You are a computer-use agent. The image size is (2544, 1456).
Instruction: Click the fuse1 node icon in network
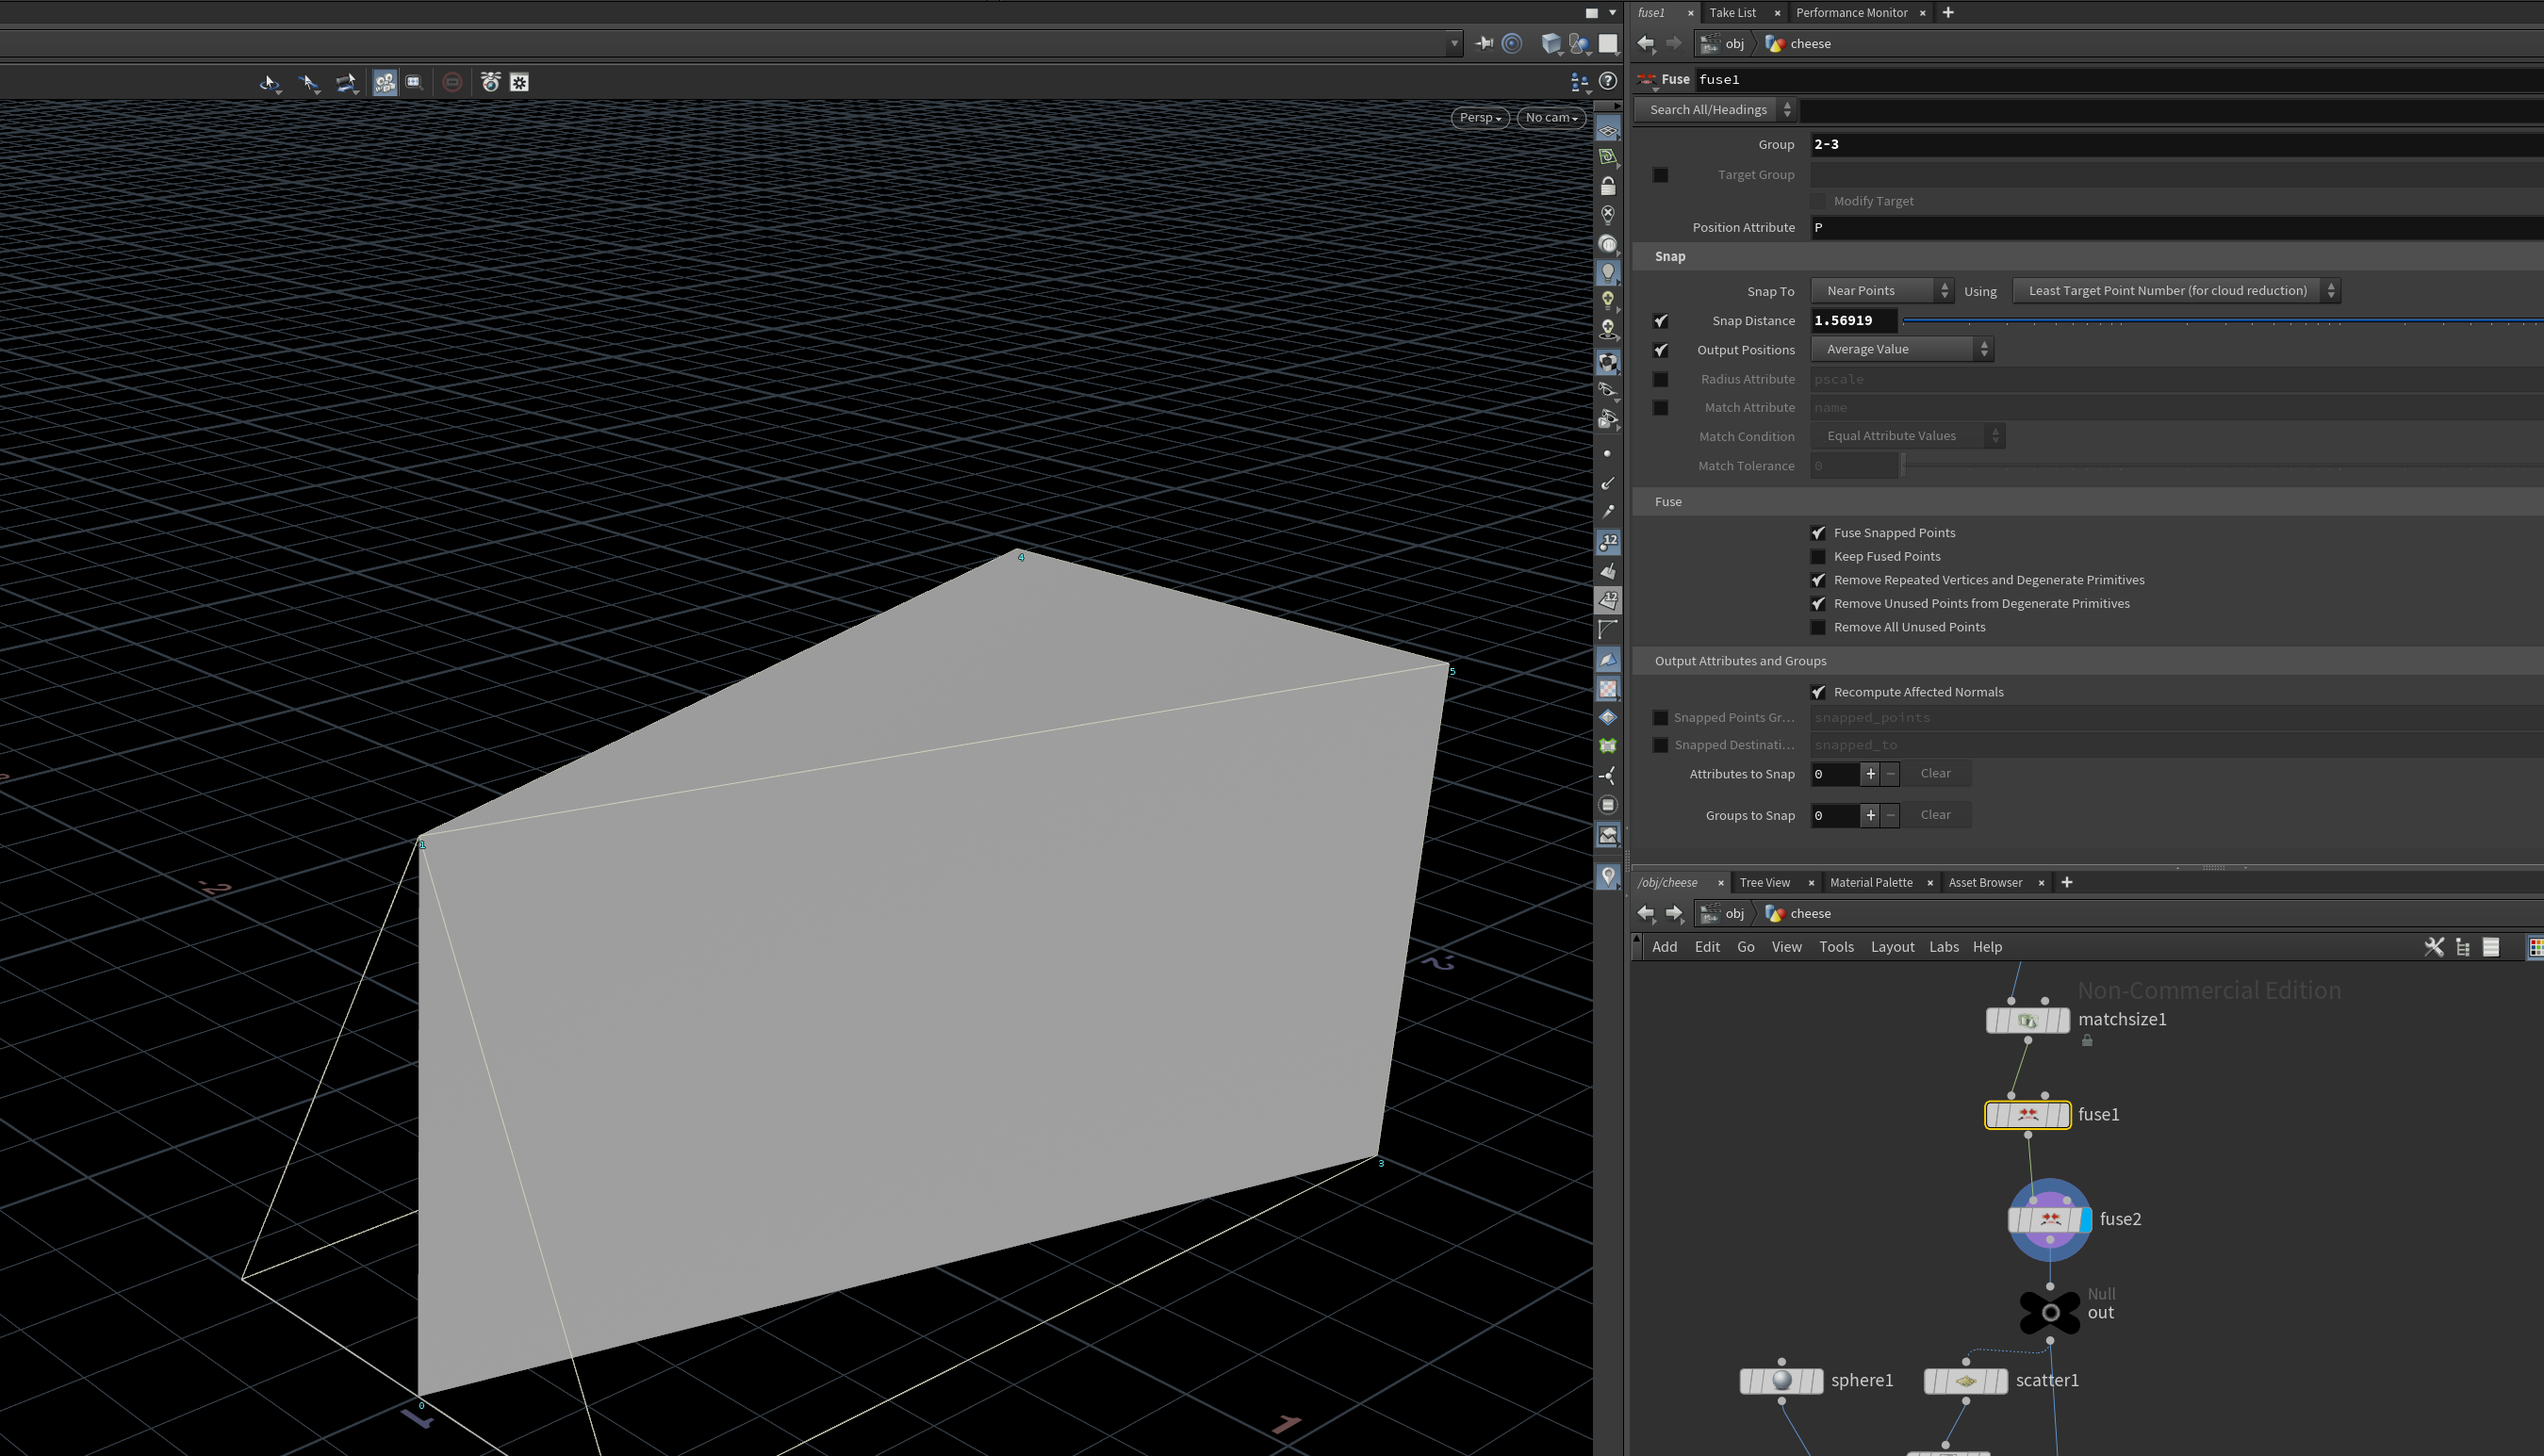(x=2027, y=1114)
